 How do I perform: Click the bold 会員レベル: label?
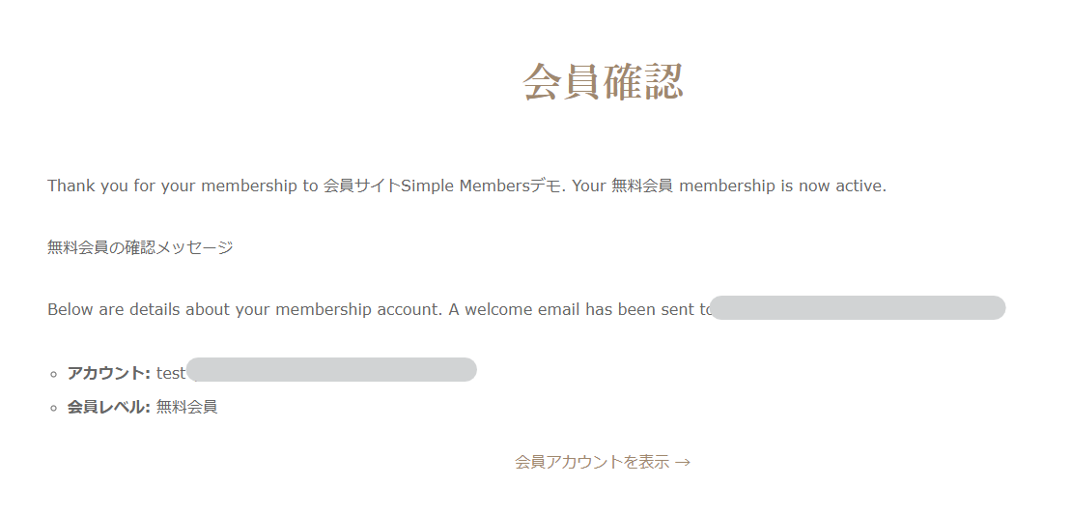[108, 407]
